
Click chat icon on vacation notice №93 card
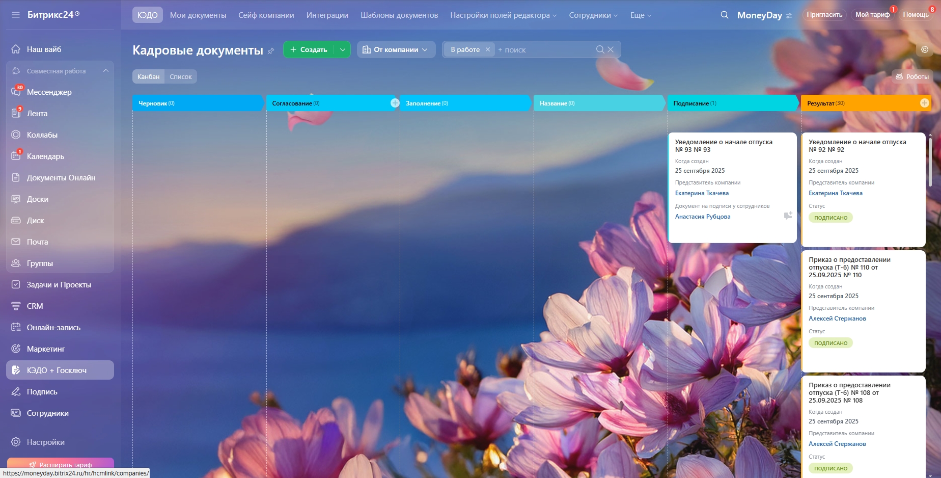(x=787, y=216)
